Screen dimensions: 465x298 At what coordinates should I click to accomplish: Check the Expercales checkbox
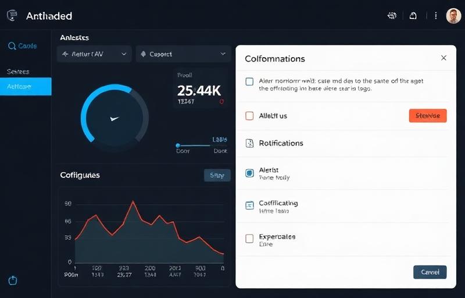(249, 239)
